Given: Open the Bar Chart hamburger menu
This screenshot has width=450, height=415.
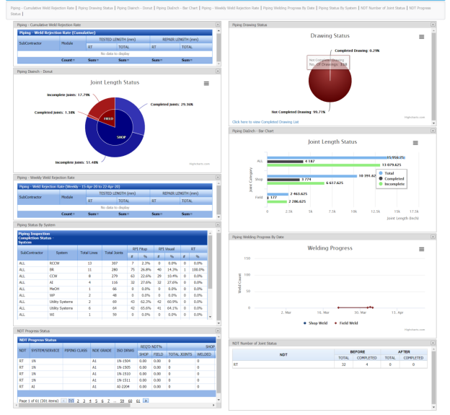Looking at the screenshot, I should coord(421,142).
